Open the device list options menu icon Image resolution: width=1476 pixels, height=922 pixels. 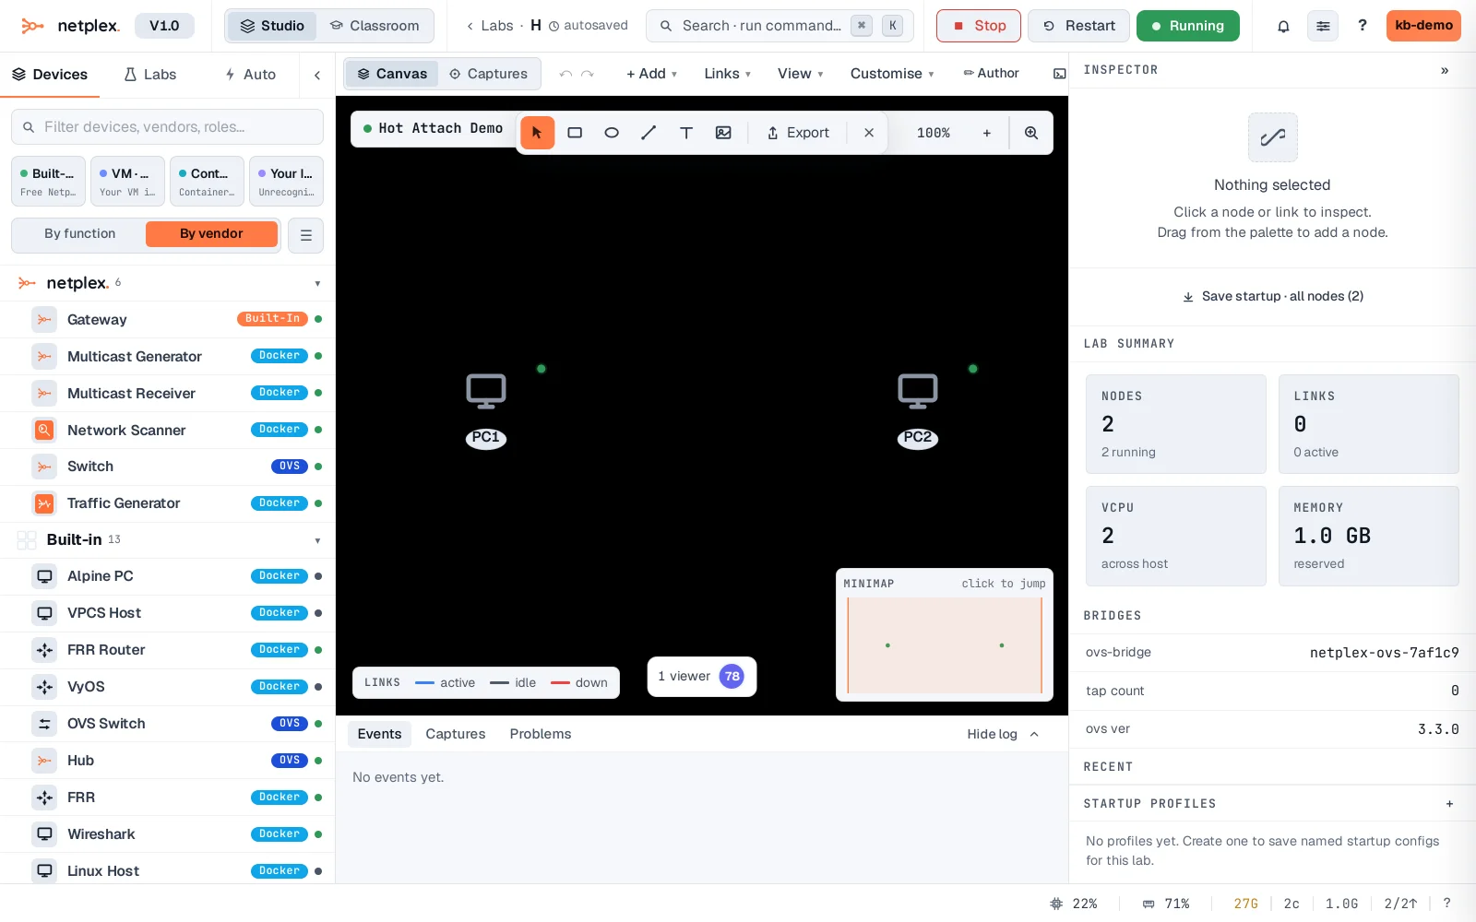(x=306, y=235)
